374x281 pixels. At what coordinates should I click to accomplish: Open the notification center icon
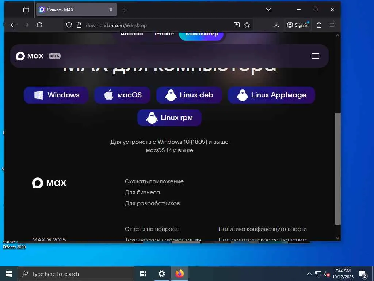tap(363, 274)
